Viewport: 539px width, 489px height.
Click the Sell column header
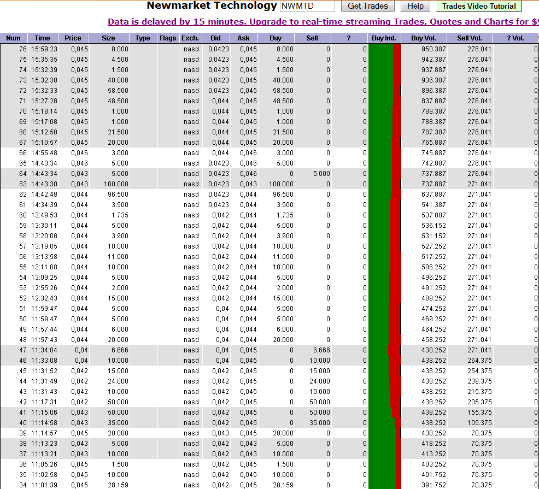coord(312,38)
